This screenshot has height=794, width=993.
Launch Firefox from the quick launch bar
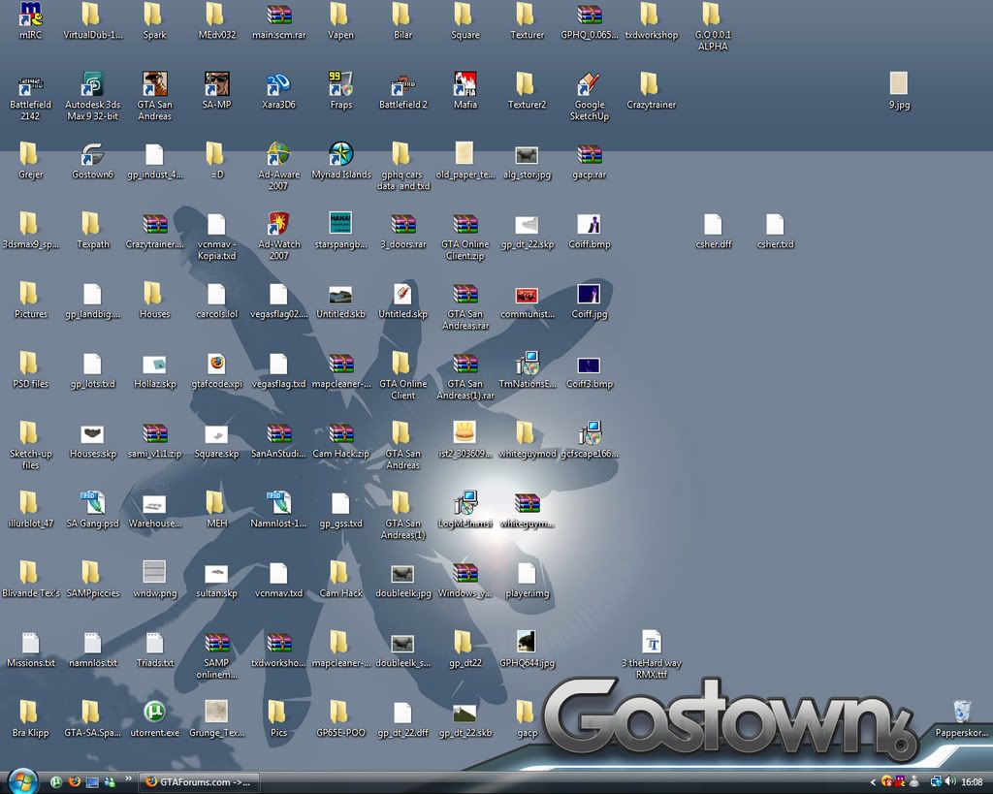tap(74, 781)
